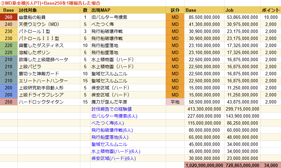Select the pink 平地 category cell
The height and width of the screenshot is (168, 281).
click(175, 102)
